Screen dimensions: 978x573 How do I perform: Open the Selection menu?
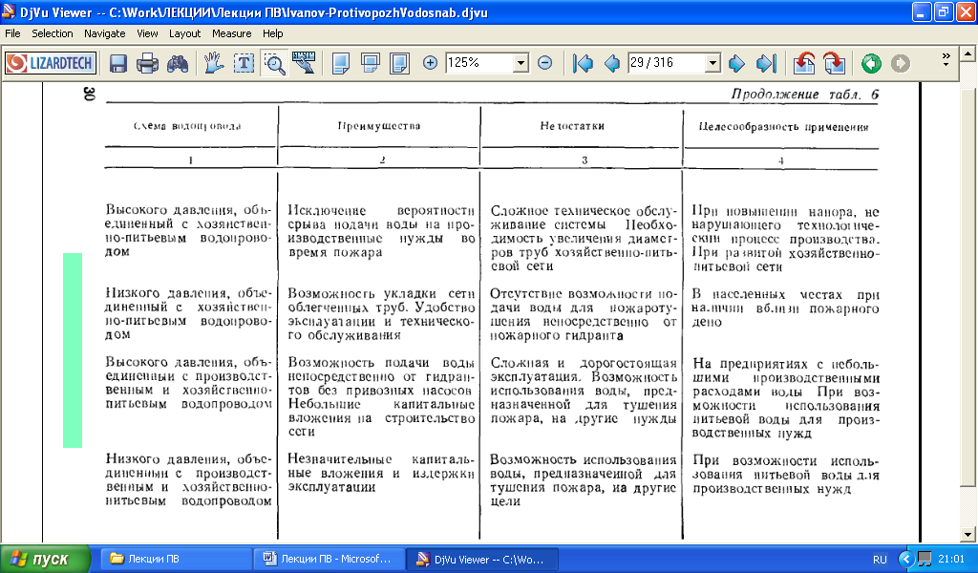click(x=53, y=33)
